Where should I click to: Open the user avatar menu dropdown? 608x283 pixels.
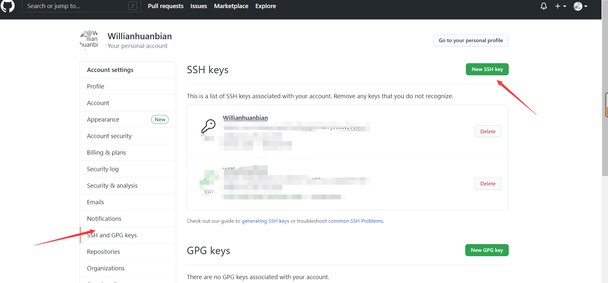(580, 6)
